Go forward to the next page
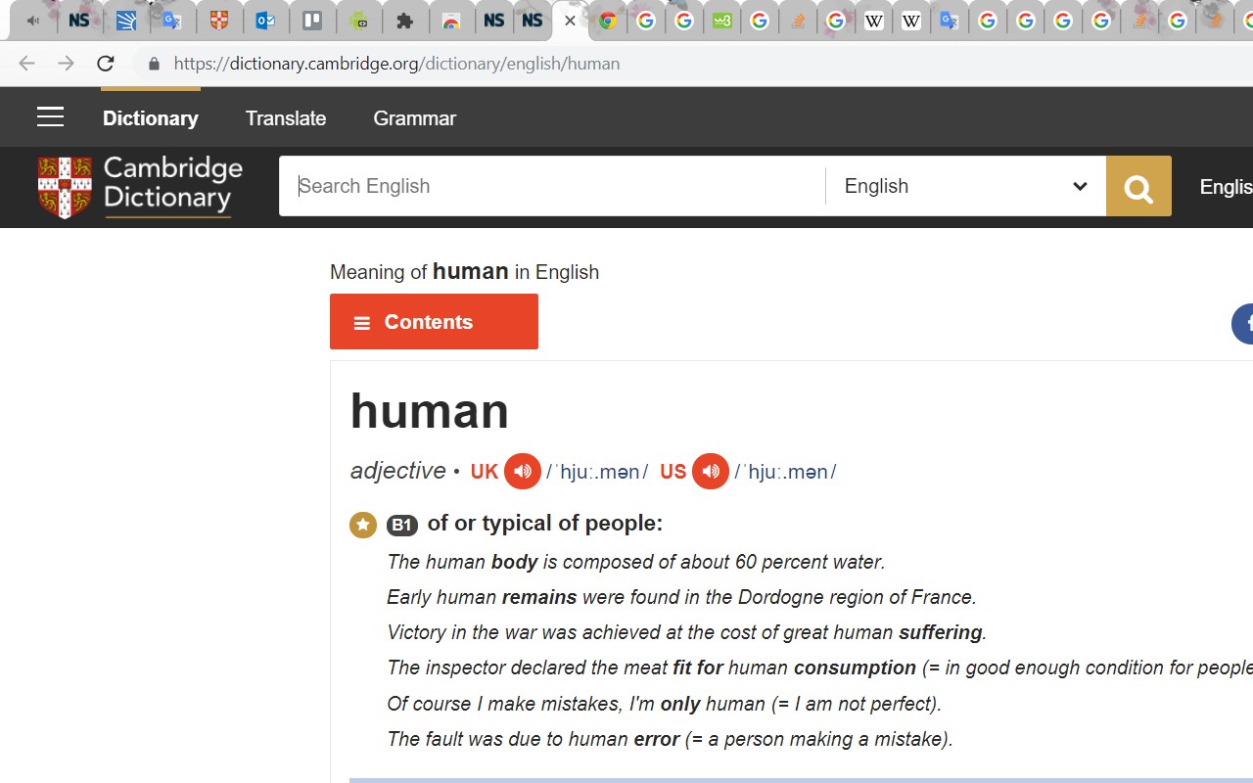This screenshot has height=783, width=1253. [66, 63]
